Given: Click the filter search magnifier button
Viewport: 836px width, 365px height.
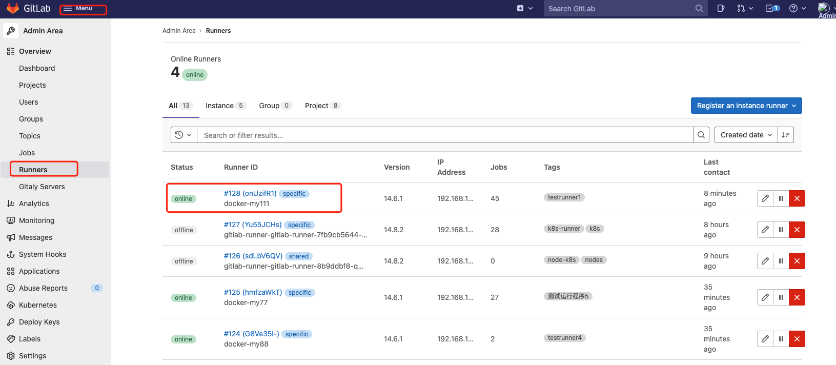Looking at the screenshot, I should coord(701,135).
